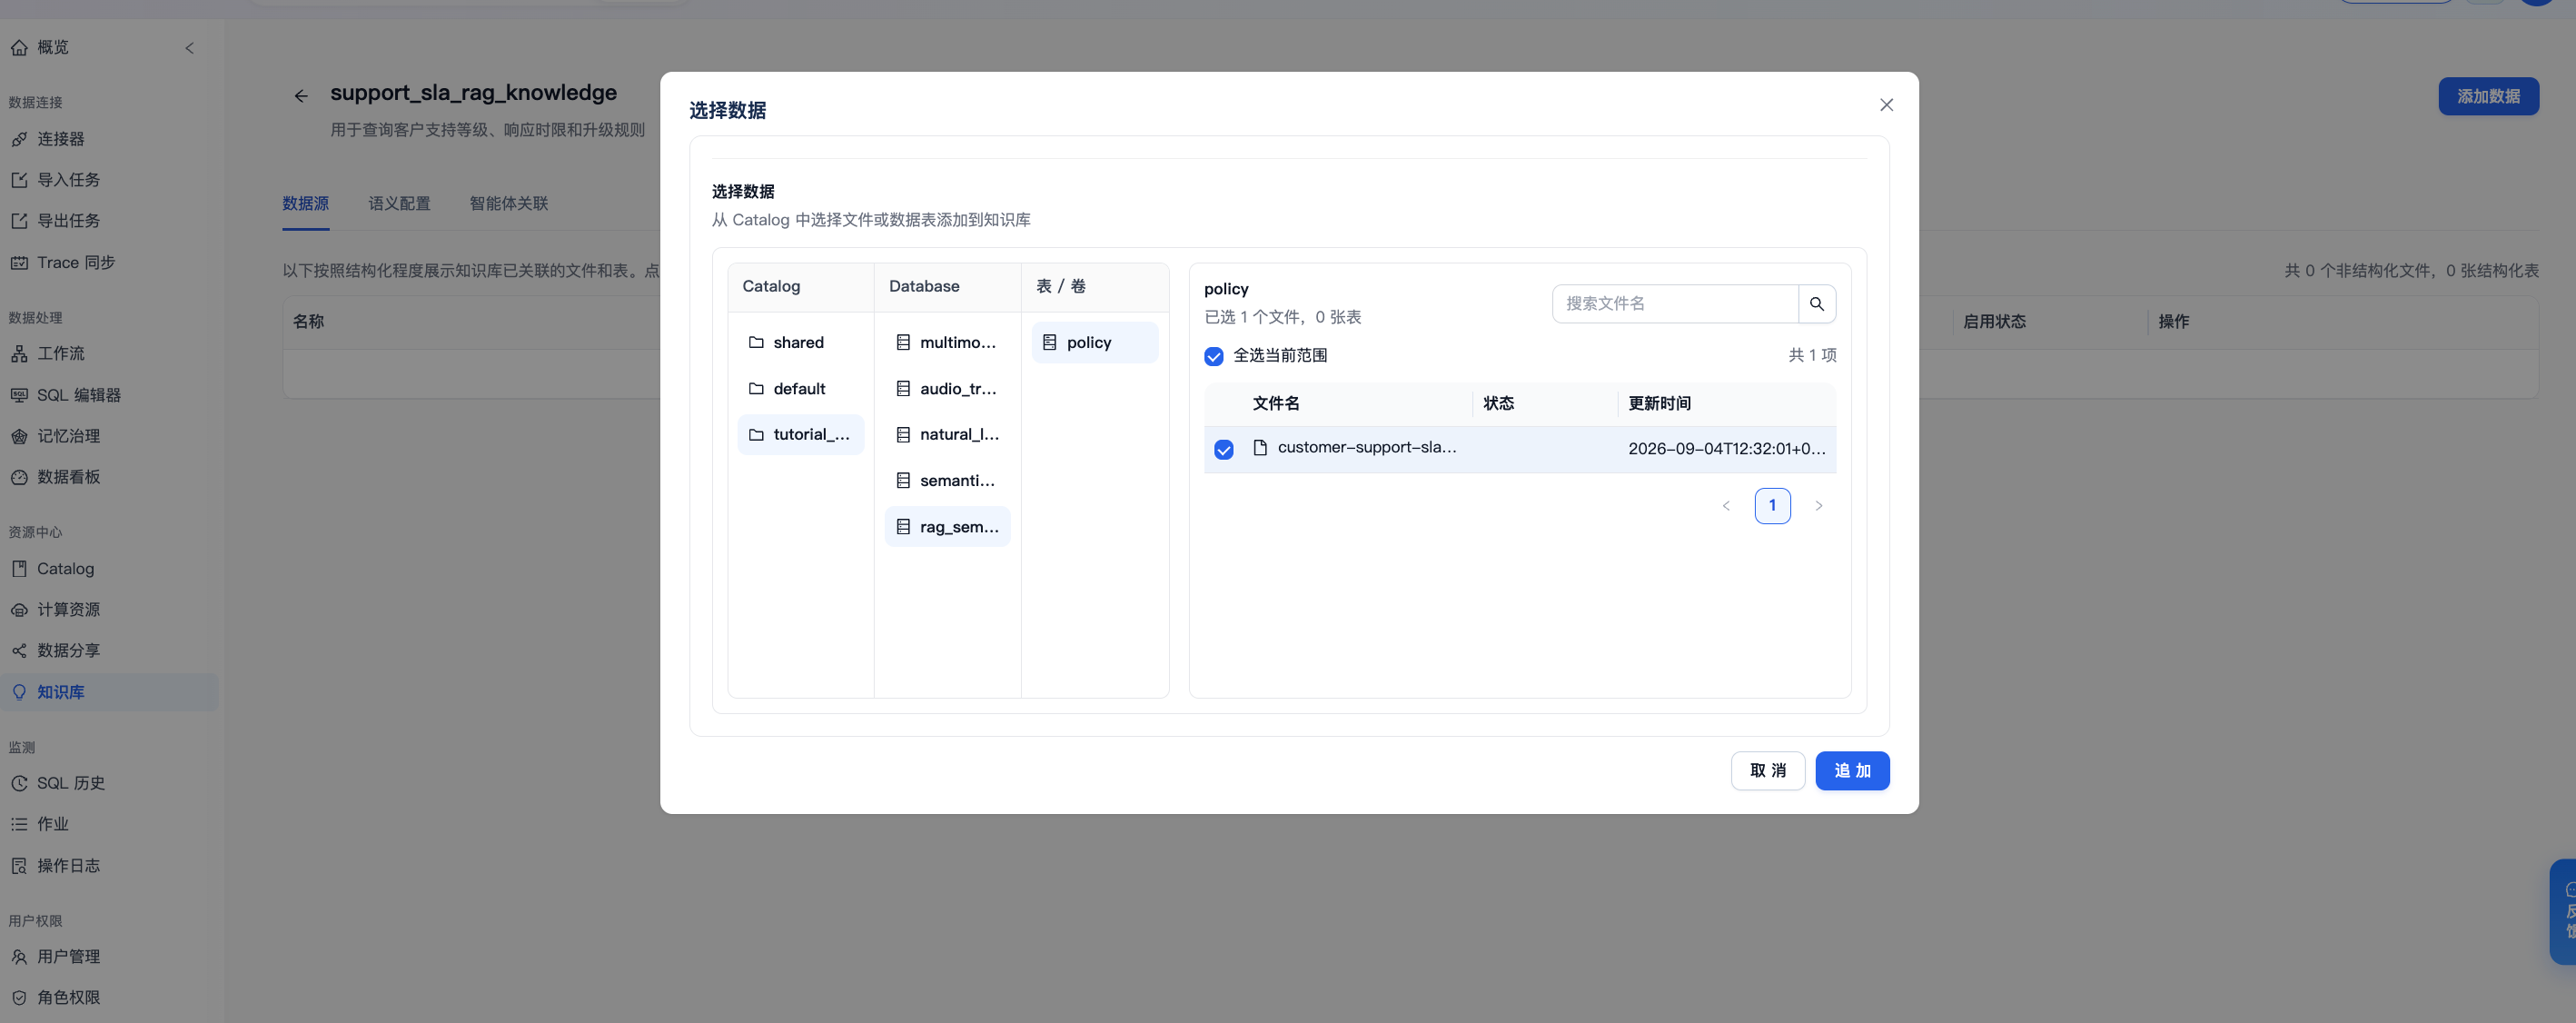Select the shared catalog
The image size is (2576, 1023).
tap(800, 343)
